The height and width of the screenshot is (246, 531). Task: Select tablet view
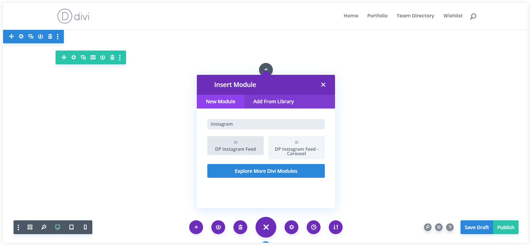tap(71, 227)
